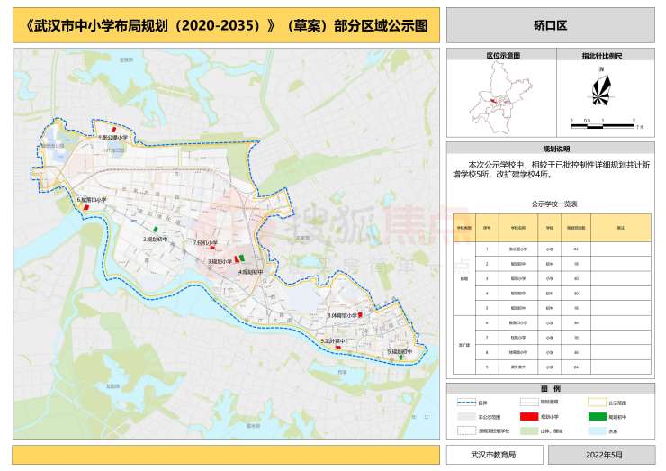
Task: Click the map label numbered 7
Action: pyautogui.click(x=205, y=243)
